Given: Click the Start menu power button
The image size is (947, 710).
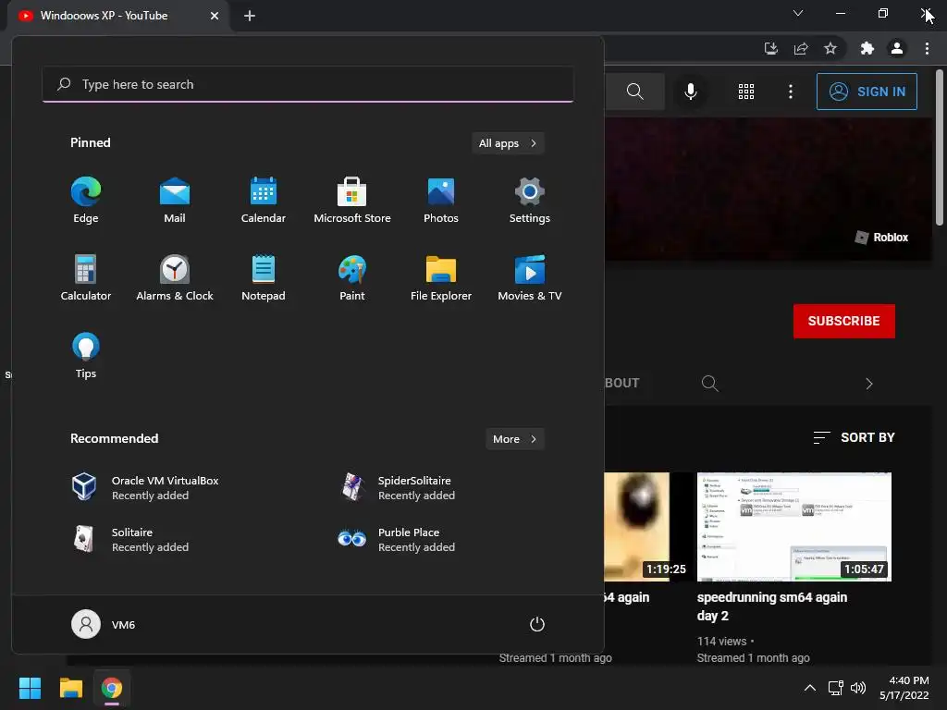Looking at the screenshot, I should (x=537, y=624).
